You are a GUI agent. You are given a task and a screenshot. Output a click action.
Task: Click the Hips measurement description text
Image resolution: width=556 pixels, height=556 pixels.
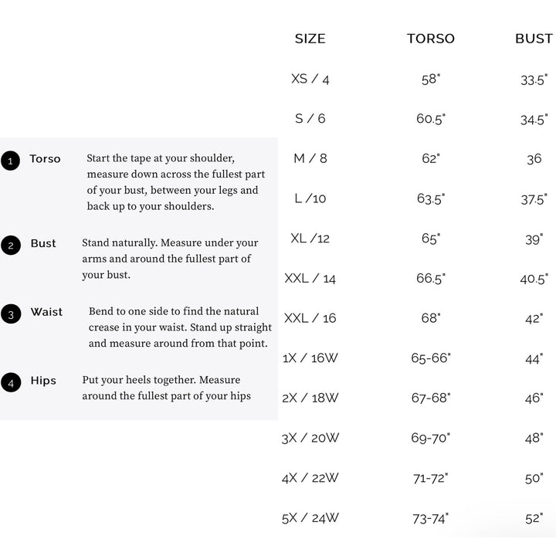tap(166, 388)
